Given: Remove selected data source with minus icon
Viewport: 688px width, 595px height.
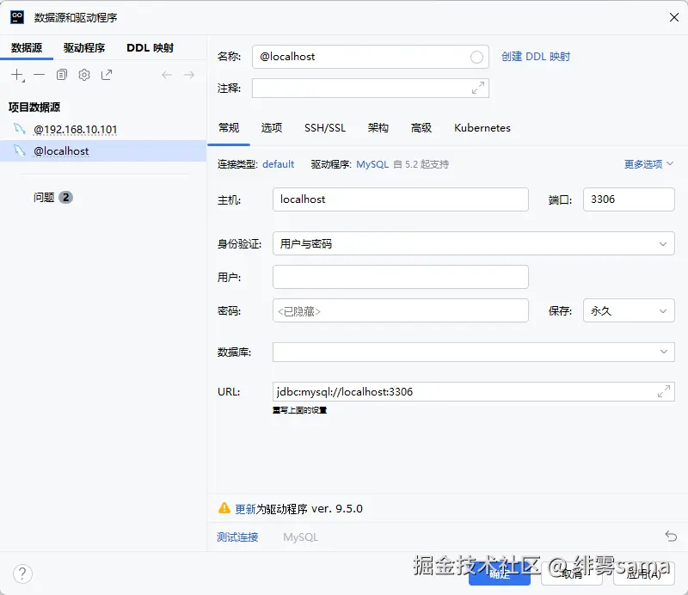Looking at the screenshot, I should pyautogui.click(x=40, y=75).
